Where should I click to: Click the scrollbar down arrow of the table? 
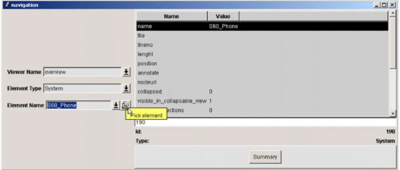click(393, 113)
